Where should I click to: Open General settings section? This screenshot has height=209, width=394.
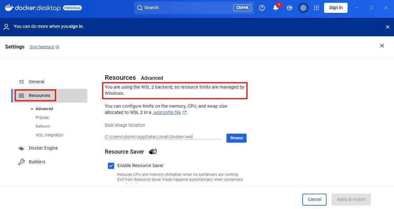50,82
